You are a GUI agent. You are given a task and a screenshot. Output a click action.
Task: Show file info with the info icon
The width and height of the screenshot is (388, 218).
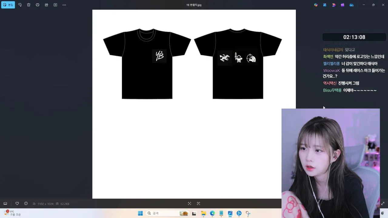pos(26,203)
